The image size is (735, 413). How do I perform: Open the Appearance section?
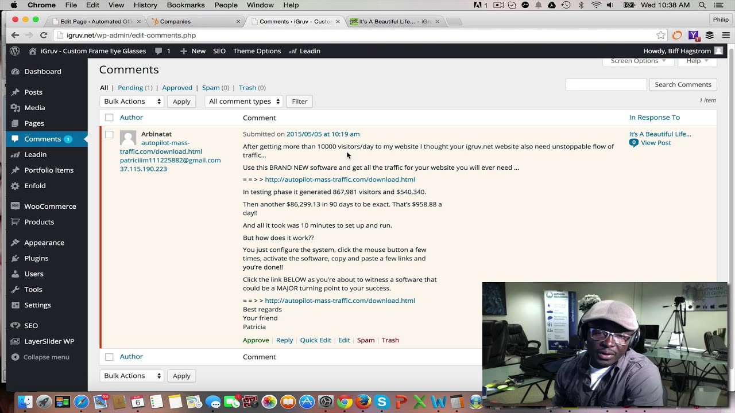coord(44,243)
